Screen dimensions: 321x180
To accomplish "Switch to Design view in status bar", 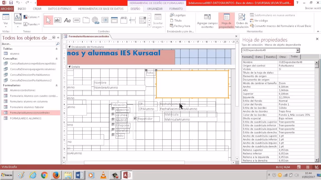I will tap(317, 167).
